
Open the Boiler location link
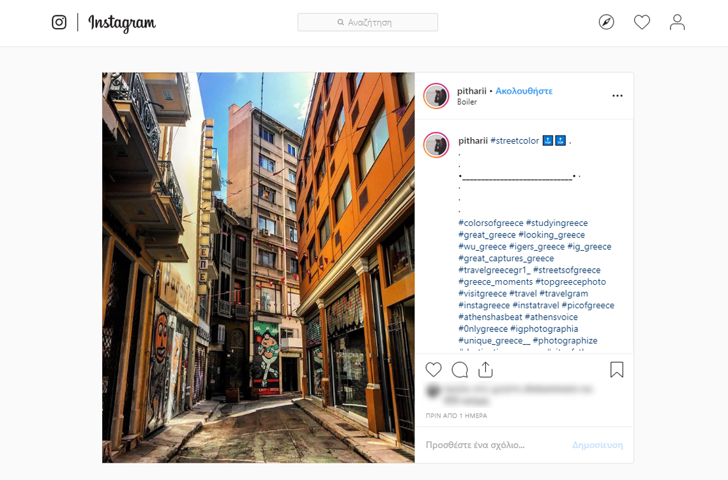coord(467,102)
